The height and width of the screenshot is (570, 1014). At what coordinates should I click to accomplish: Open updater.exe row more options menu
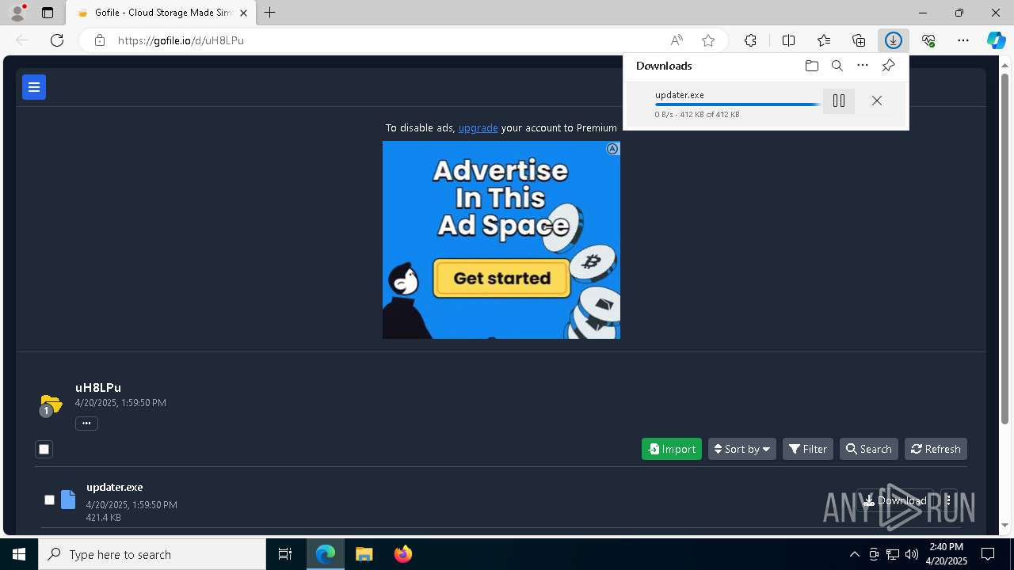click(x=948, y=500)
